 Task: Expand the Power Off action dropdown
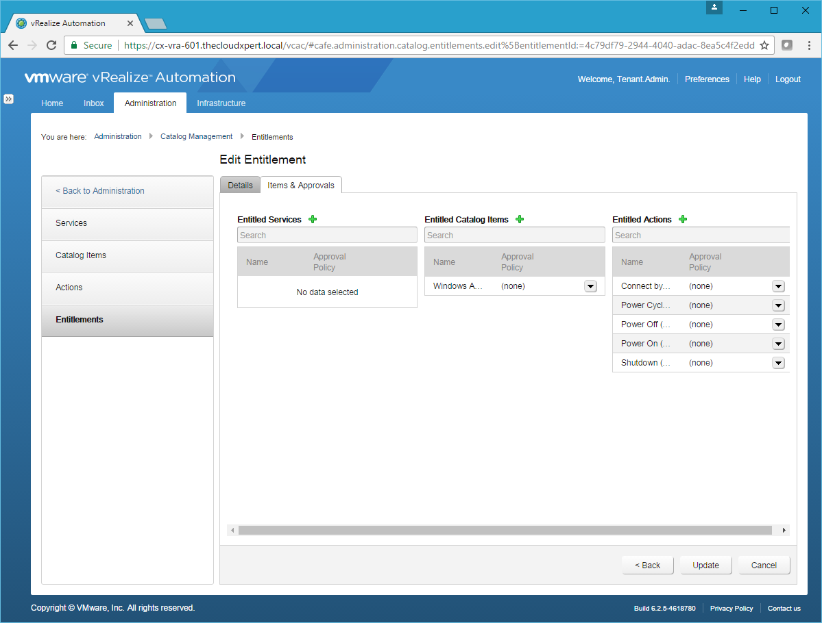coord(778,325)
